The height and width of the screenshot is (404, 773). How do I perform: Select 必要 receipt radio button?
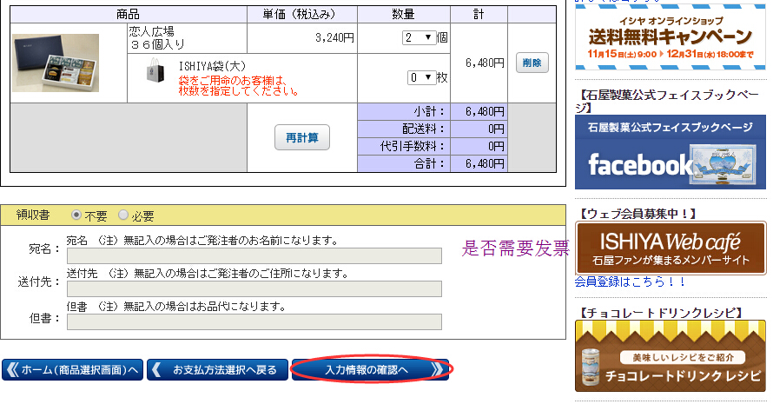pyautogui.click(x=122, y=215)
